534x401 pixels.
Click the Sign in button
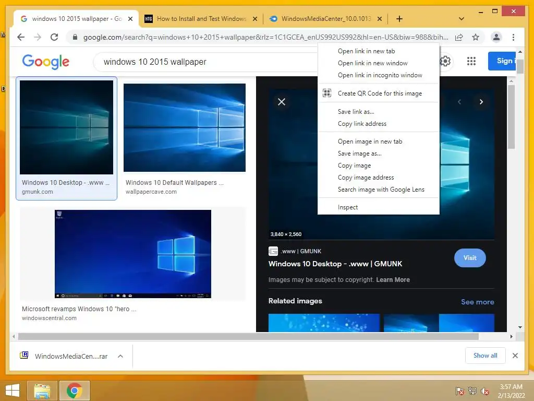click(502, 61)
